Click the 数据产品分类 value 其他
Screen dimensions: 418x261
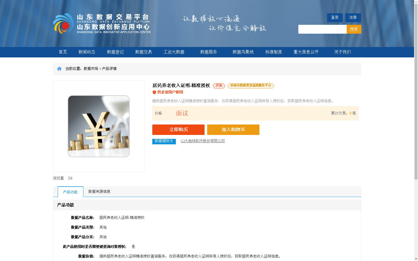[x=103, y=237]
